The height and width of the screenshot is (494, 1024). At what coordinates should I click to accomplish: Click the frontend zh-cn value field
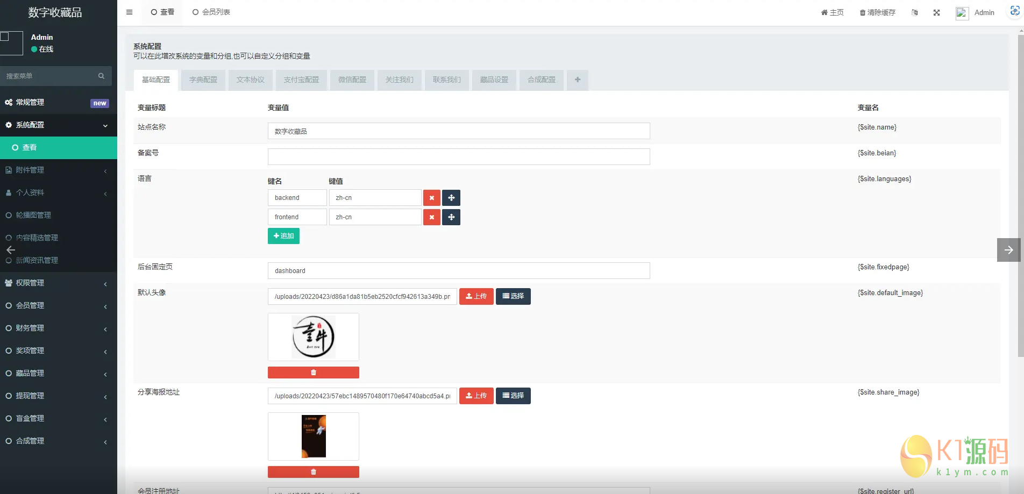point(375,217)
